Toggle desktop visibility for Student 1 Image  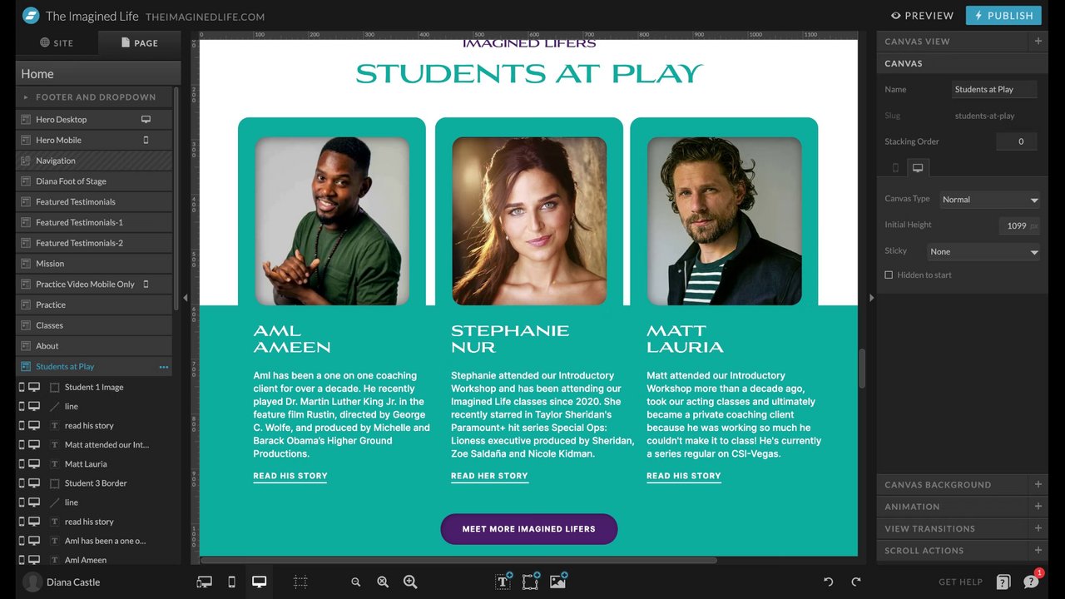click(x=34, y=387)
